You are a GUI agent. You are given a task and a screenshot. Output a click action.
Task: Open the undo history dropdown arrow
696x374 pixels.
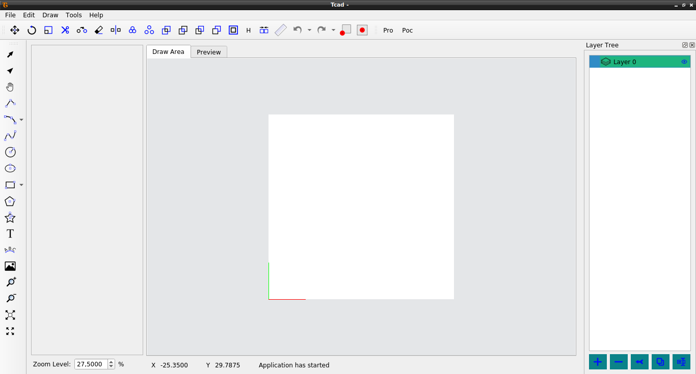(x=309, y=30)
